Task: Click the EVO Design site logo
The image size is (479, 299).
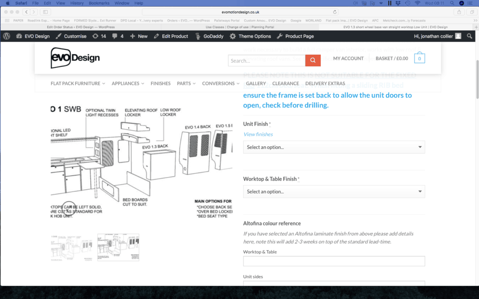Action: pyautogui.click(x=75, y=57)
